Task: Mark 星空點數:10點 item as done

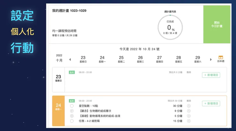Action: (72, 106)
